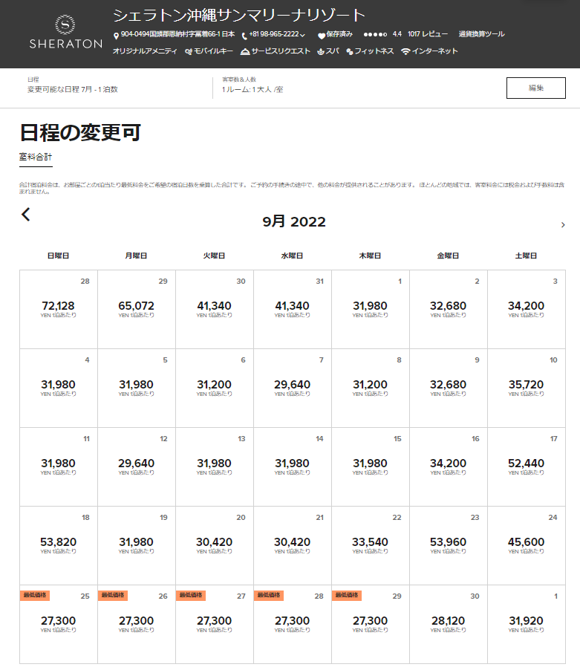This screenshot has height=670, width=580.
Task: Open the 1017 レビュー link
Action: 428,34
